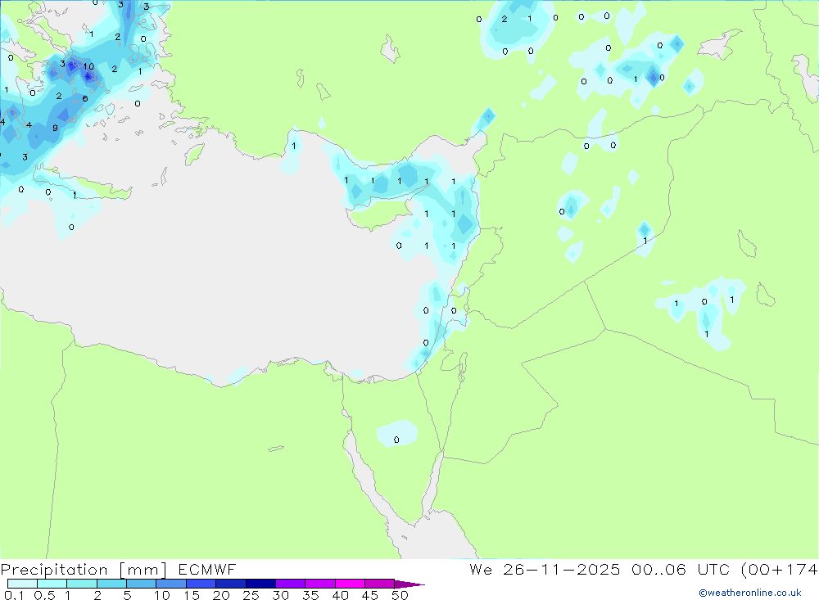Open the weatheronline.co.uk copyright link

[x=750, y=593]
